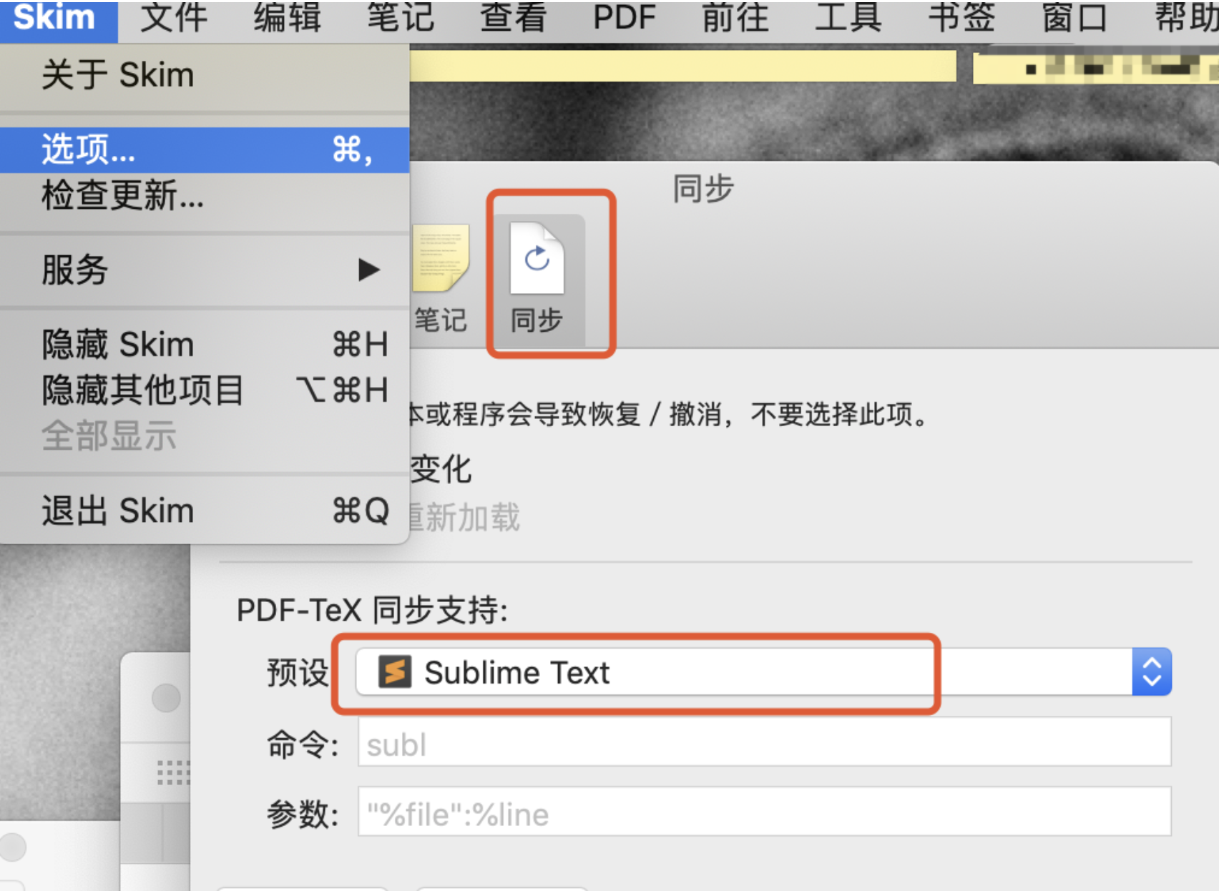Click the 预设 popup arrow stepper
The image size is (1219, 891).
1152,672
